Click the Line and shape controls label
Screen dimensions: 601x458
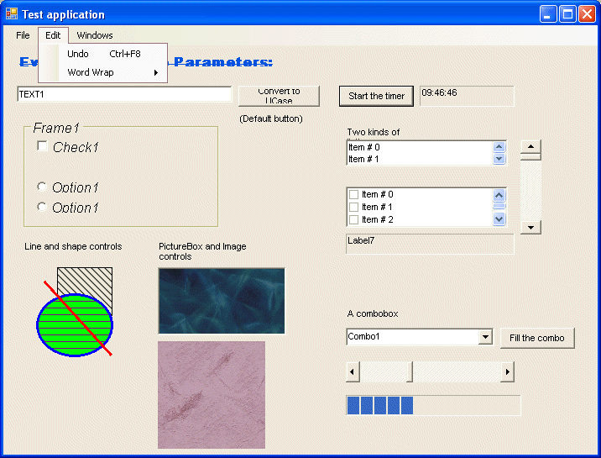(x=73, y=246)
